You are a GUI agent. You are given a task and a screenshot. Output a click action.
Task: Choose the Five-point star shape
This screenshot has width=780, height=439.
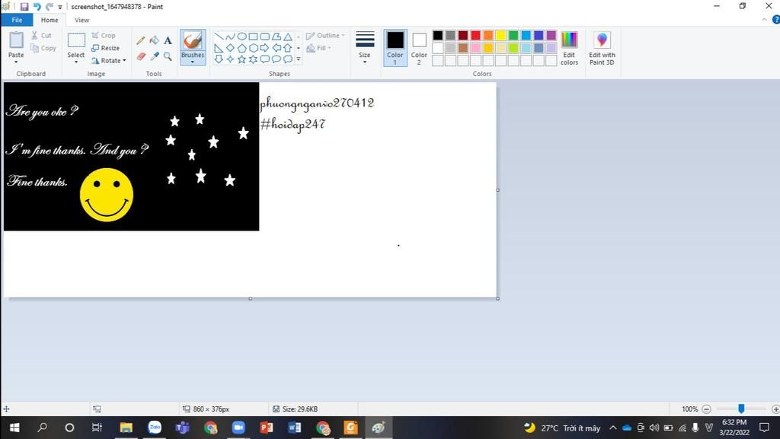coord(241,59)
